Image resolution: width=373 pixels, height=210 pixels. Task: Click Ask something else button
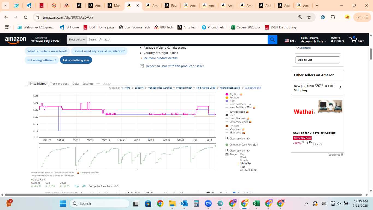pos(76,60)
